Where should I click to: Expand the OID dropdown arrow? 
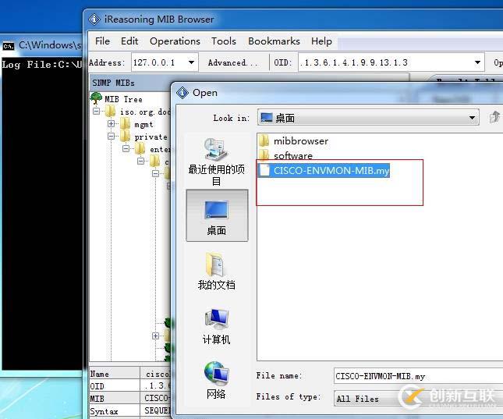(477, 62)
